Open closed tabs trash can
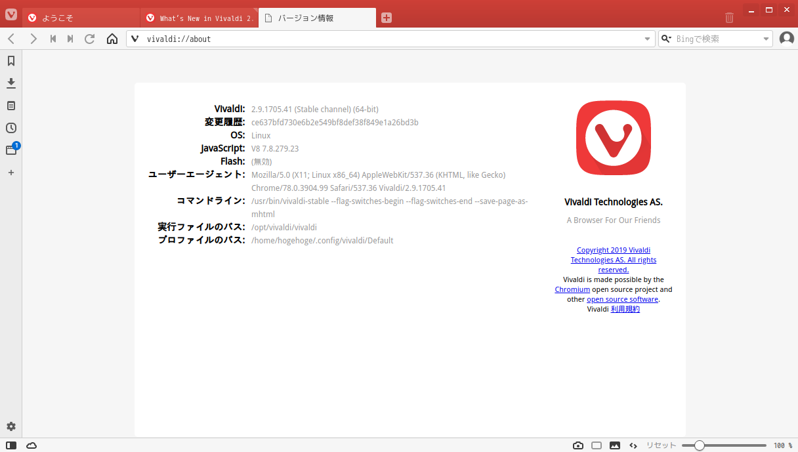The width and height of the screenshot is (798, 452). click(730, 18)
